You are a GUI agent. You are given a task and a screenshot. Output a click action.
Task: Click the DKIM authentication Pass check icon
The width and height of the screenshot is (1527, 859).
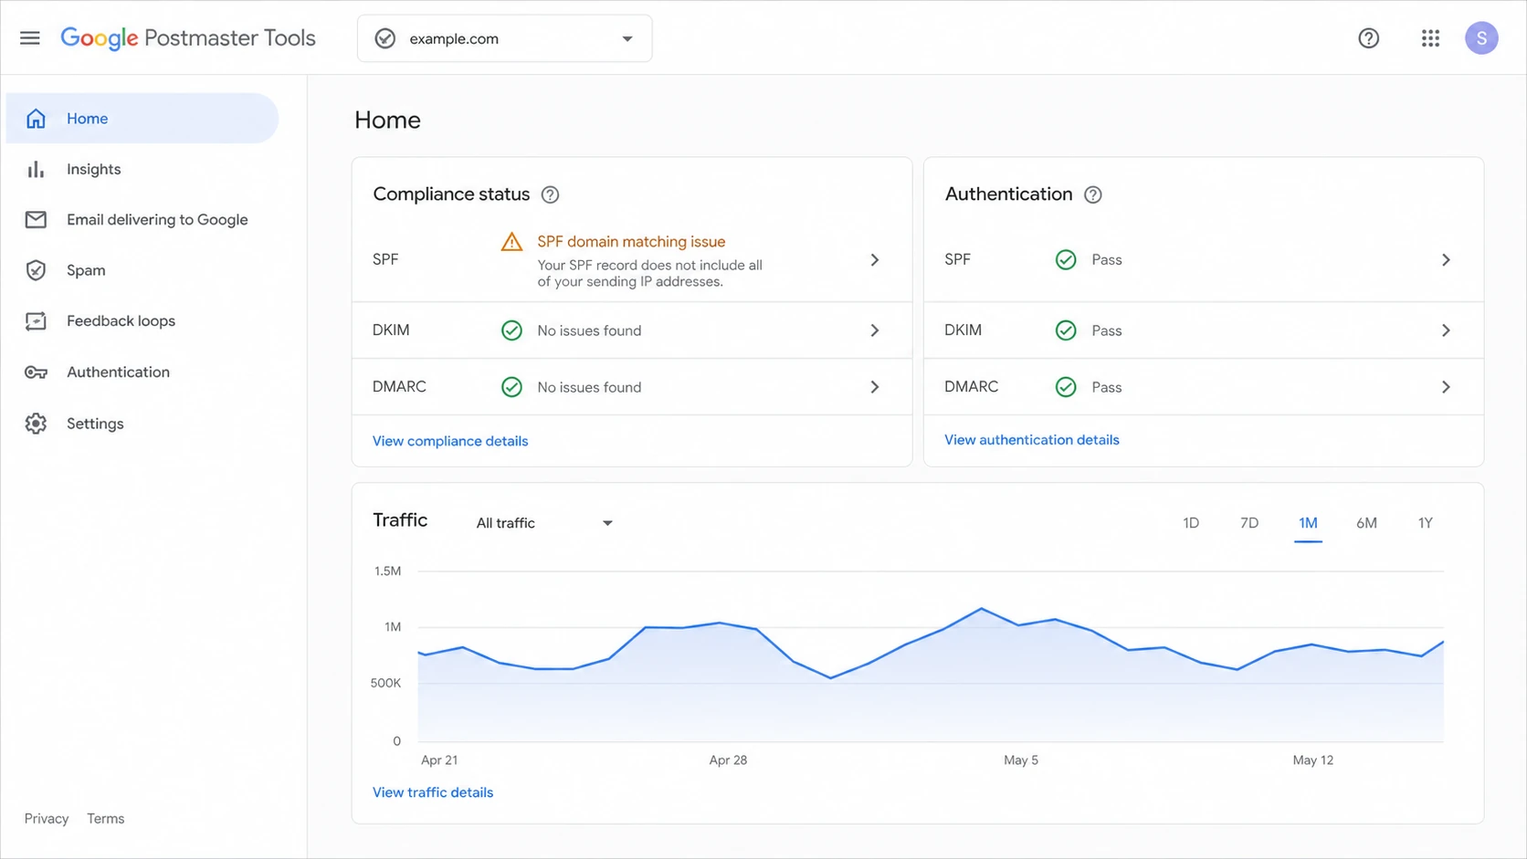[x=1066, y=330]
